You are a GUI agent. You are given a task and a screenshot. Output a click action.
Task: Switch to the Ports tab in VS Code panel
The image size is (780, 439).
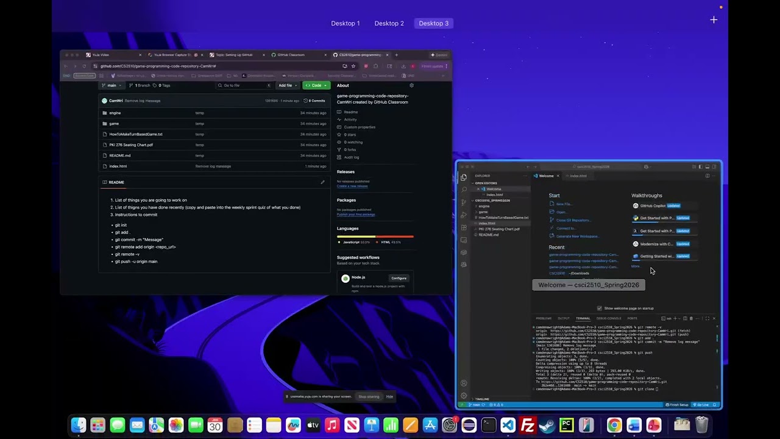[633, 318]
